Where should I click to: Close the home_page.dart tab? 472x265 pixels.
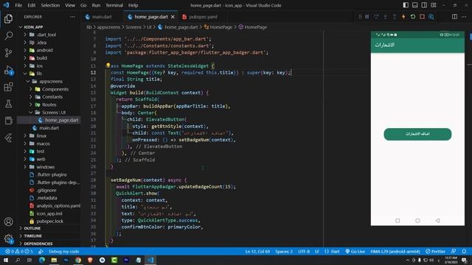pyautogui.click(x=173, y=17)
